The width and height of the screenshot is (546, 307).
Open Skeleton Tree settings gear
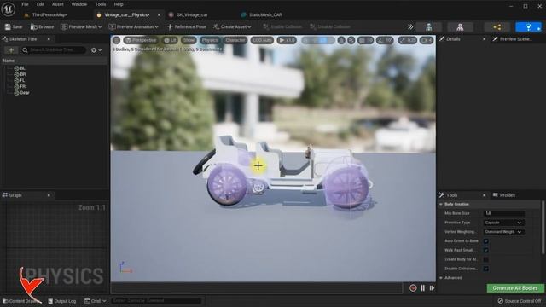pyautogui.click(x=96, y=50)
